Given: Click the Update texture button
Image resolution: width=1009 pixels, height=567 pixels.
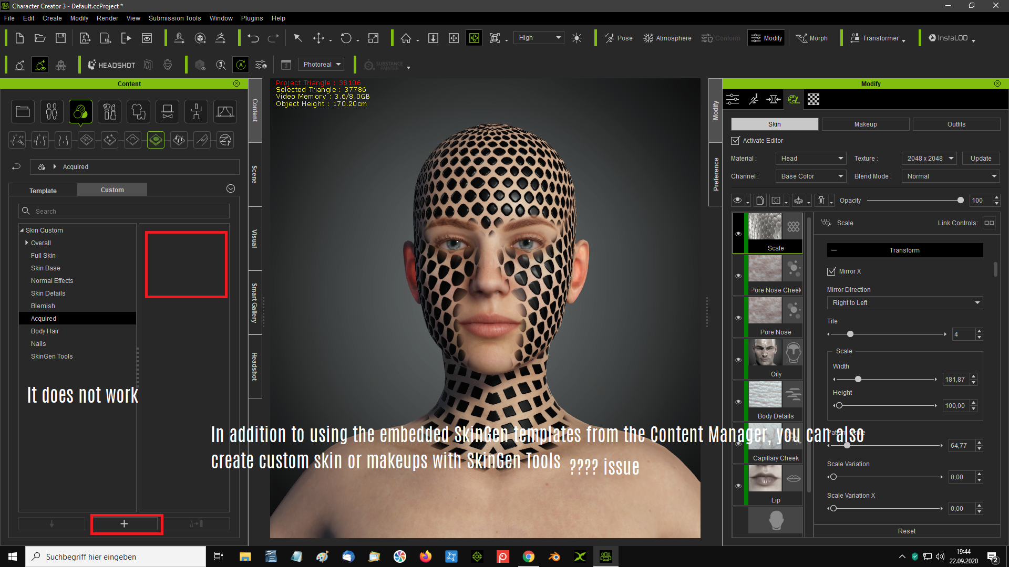Looking at the screenshot, I should pos(981,159).
